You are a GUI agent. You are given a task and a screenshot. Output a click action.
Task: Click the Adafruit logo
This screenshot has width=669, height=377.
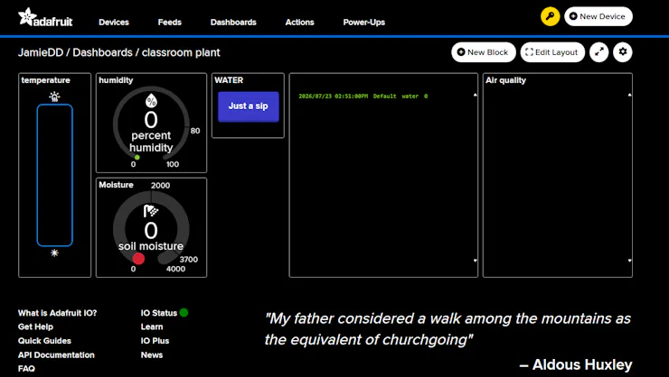coord(45,17)
